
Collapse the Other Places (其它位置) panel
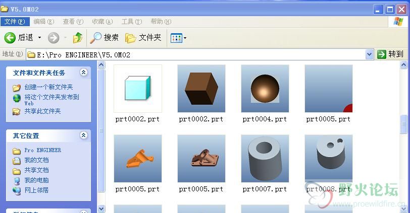click(x=84, y=135)
